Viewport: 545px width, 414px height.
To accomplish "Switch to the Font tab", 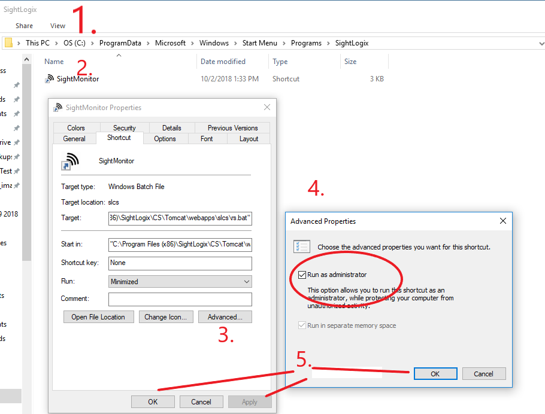I will click(207, 139).
